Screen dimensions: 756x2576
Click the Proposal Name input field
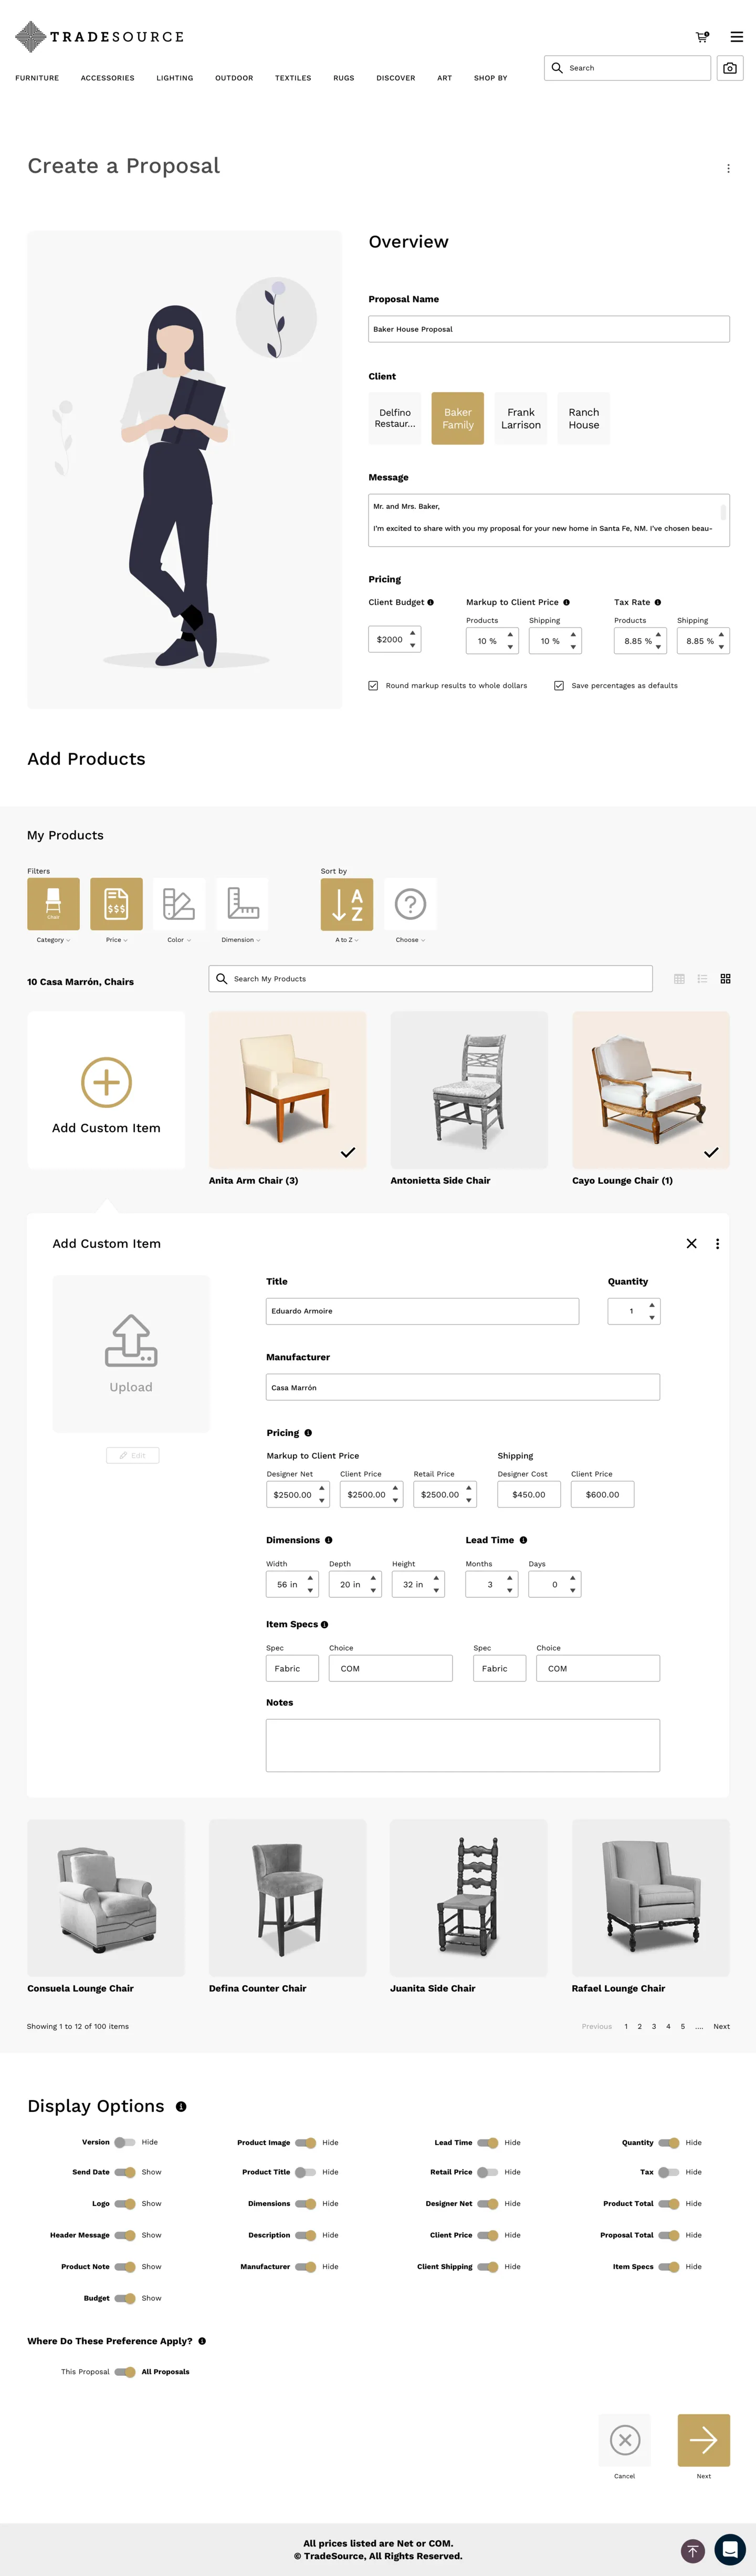tap(549, 329)
